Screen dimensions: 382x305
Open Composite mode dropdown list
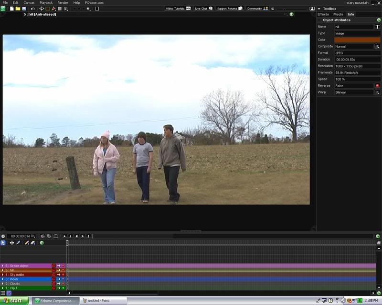(x=377, y=46)
